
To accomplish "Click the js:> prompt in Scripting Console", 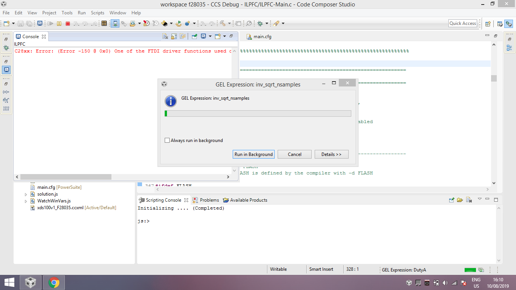I will [x=144, y=221].
